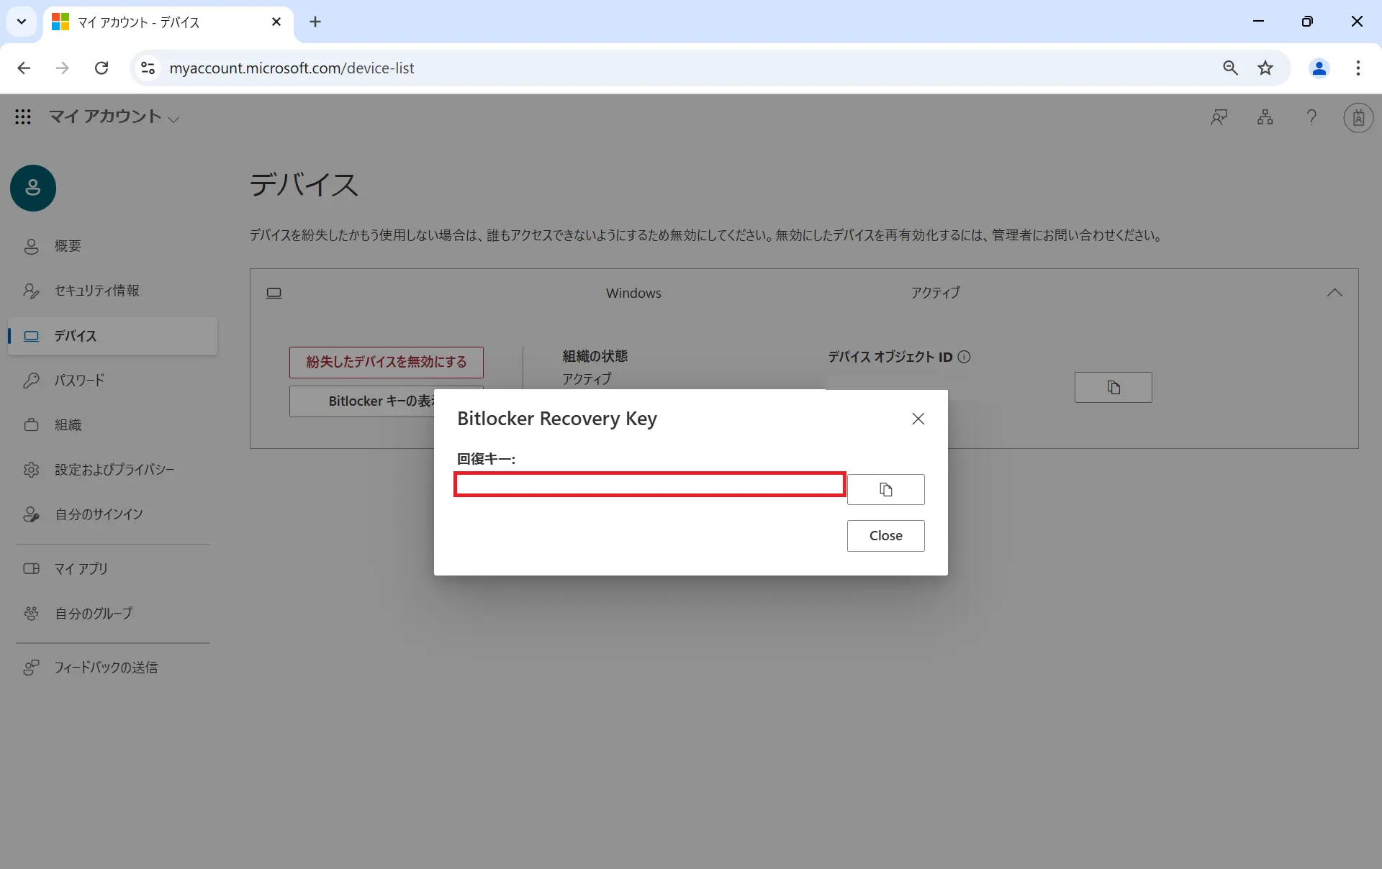Copy the device object ID
The width and height of the screenshot is (1382, 869).
tap(1113, 388)
